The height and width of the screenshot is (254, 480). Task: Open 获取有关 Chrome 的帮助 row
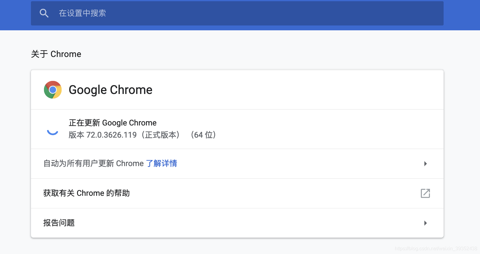237,193
